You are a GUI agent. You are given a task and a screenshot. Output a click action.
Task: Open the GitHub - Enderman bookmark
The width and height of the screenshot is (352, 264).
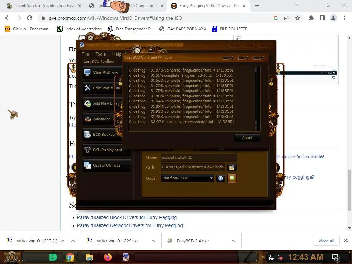[x=28, y=29]
